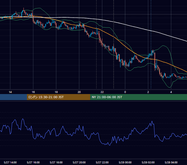Click the 5/27 16:00 date label

coord(33,162)
